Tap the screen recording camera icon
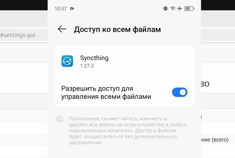The image size is (235, 158). point(72,9)
